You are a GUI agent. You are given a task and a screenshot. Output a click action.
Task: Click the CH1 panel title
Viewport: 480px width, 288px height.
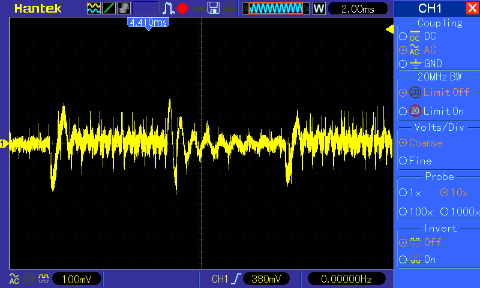(430, 8)
